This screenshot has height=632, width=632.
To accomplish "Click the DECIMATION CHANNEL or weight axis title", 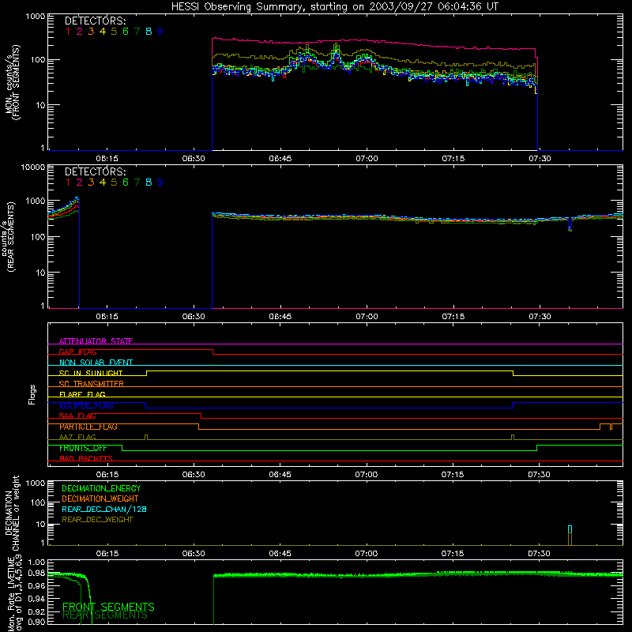I will (x=12, y=513).
